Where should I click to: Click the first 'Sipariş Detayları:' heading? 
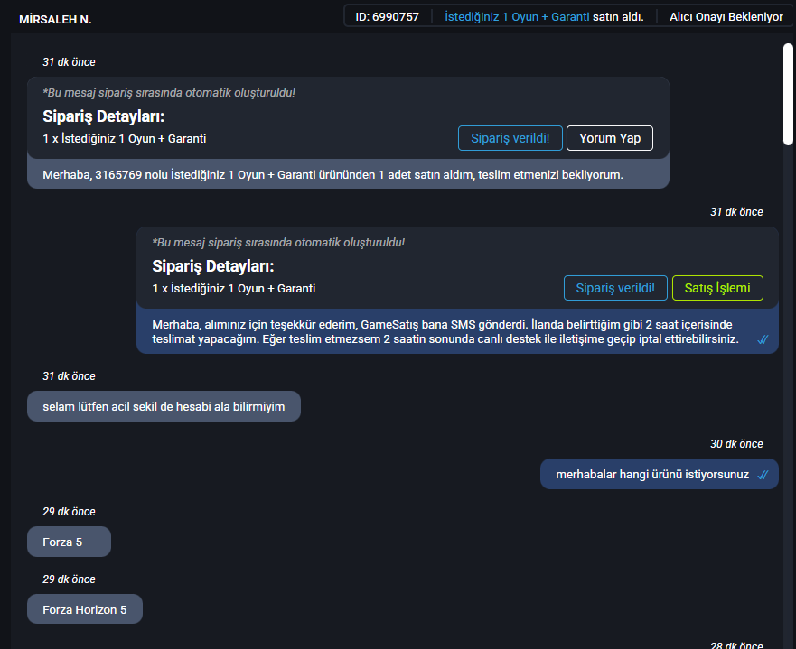[x=104, y=116]
